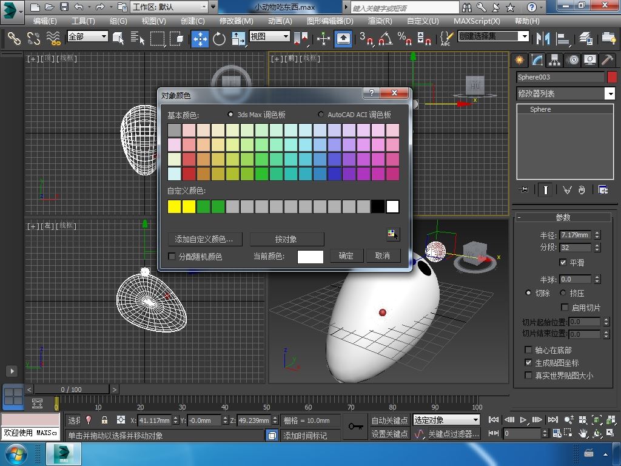Viewport: 621px width, 466px height.
Task: Click the Unlink Selection tool
Action: click(x=34, y=38)
